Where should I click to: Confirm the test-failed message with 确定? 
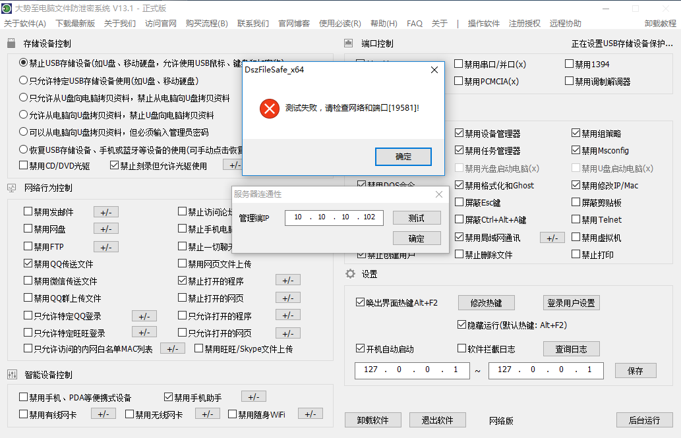403,157
